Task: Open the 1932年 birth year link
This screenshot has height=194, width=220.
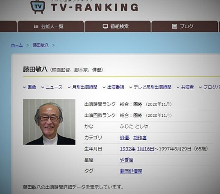Action: (x=128, y=149)
